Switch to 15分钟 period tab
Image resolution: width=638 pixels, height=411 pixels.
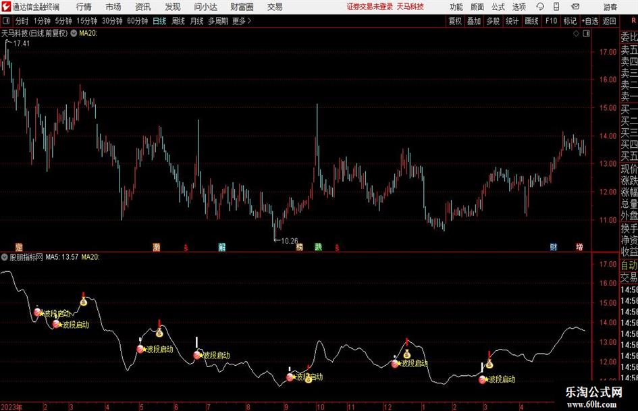coord(86,21)
